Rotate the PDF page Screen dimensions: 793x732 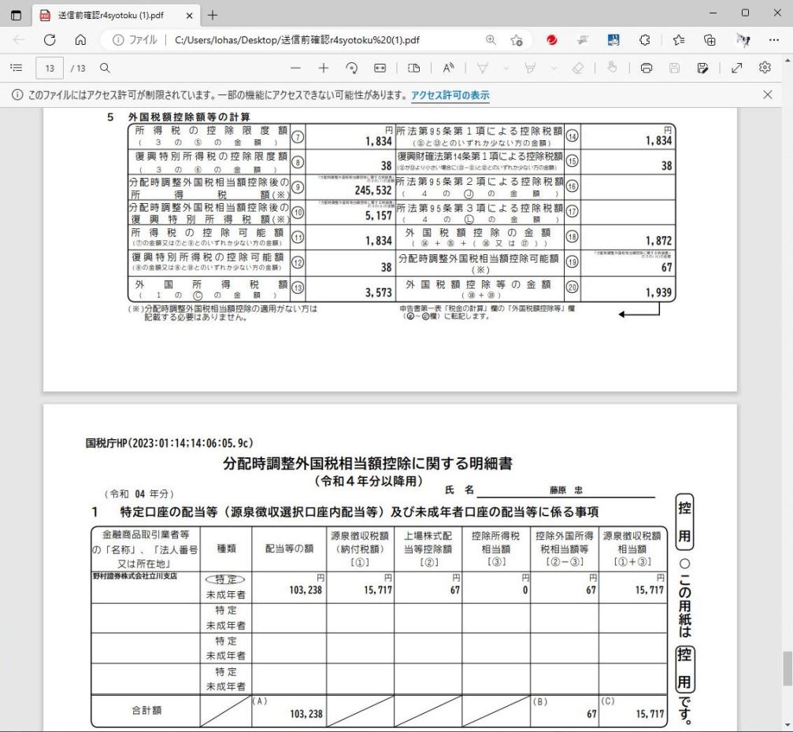coord(351,68)
